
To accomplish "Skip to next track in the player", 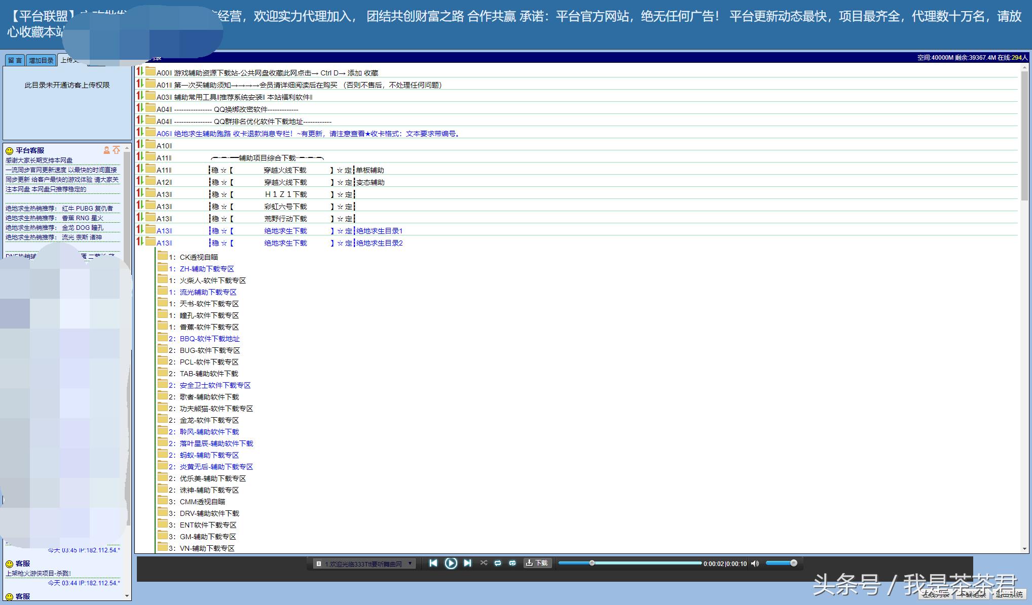I will [x=467, y=563].
